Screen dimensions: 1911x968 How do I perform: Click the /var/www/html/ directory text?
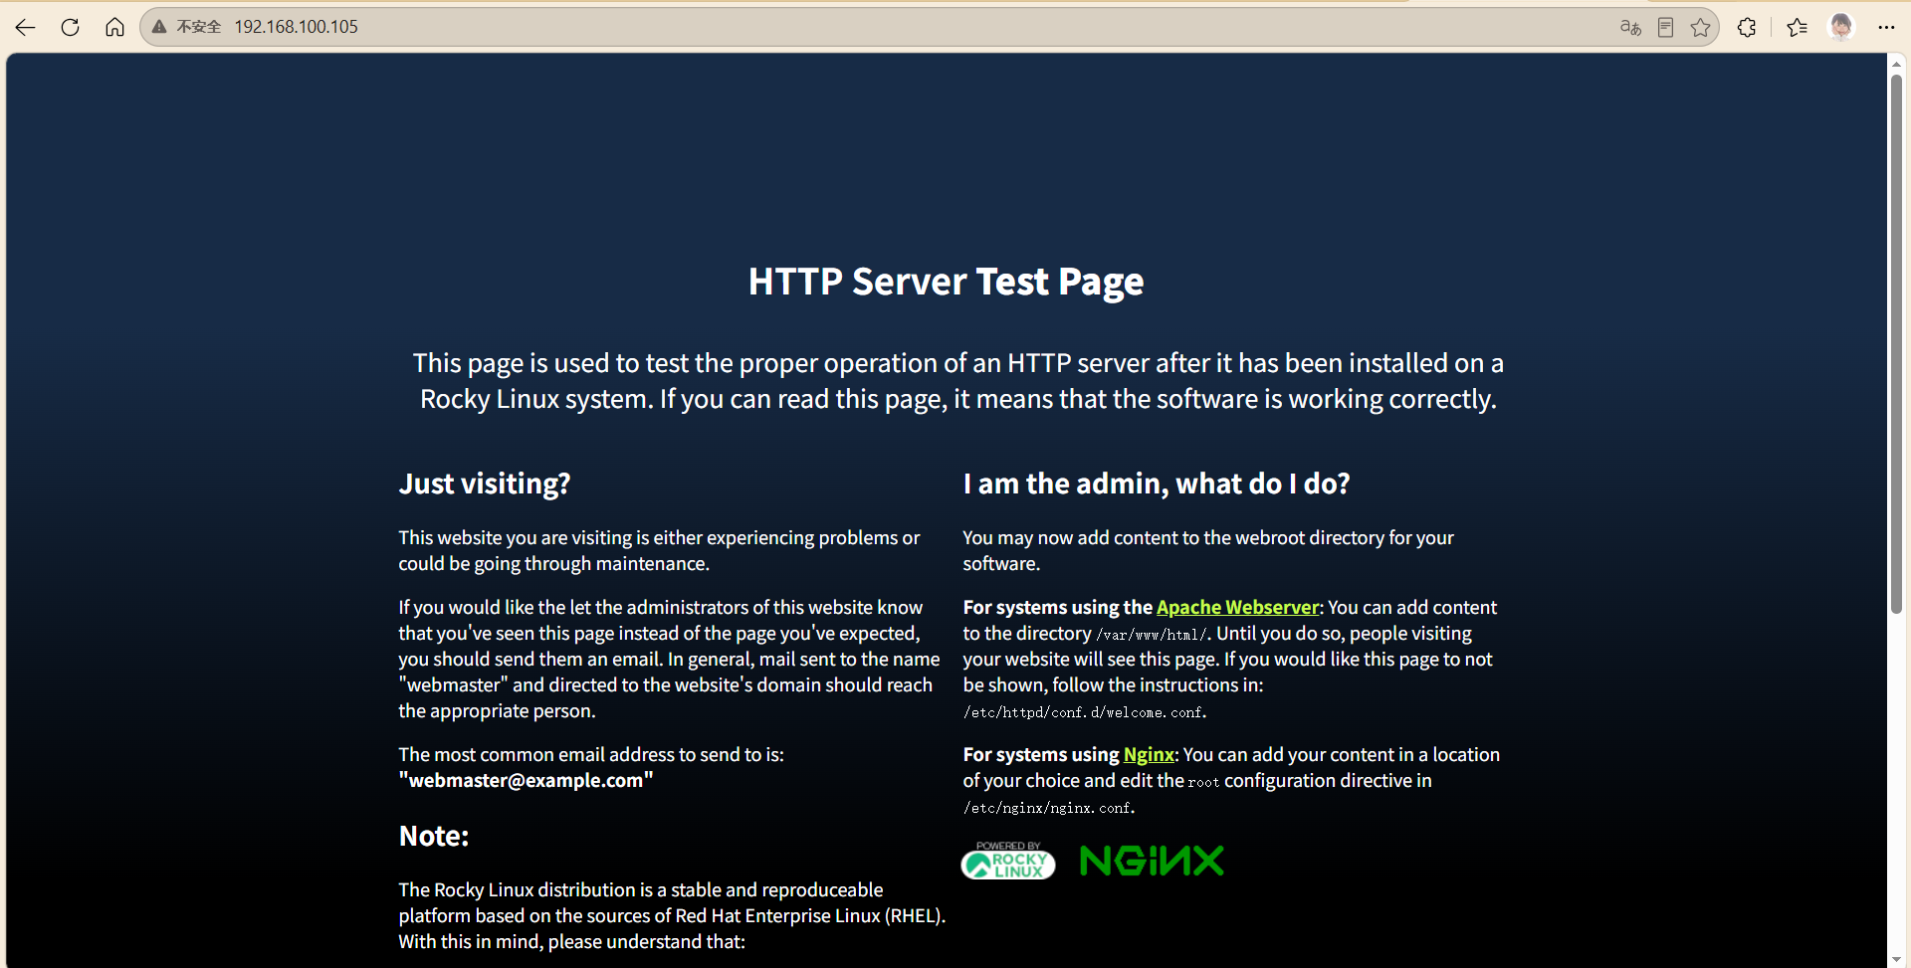pos(1152,634)
